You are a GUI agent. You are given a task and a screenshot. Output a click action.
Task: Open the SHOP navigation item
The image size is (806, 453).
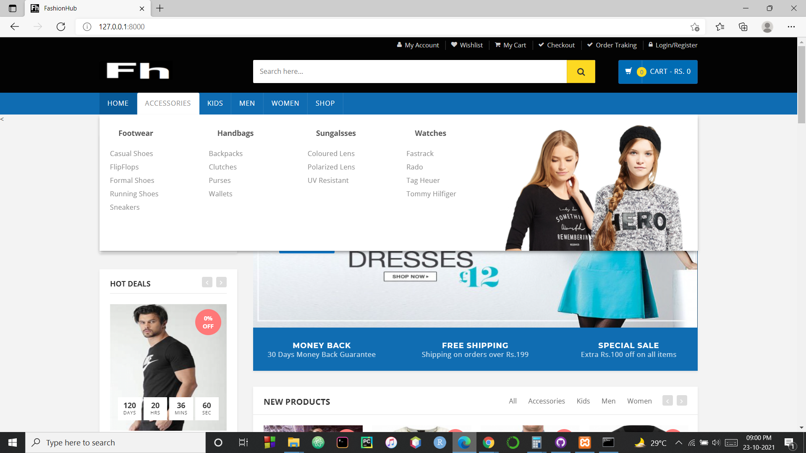[325, 103]
